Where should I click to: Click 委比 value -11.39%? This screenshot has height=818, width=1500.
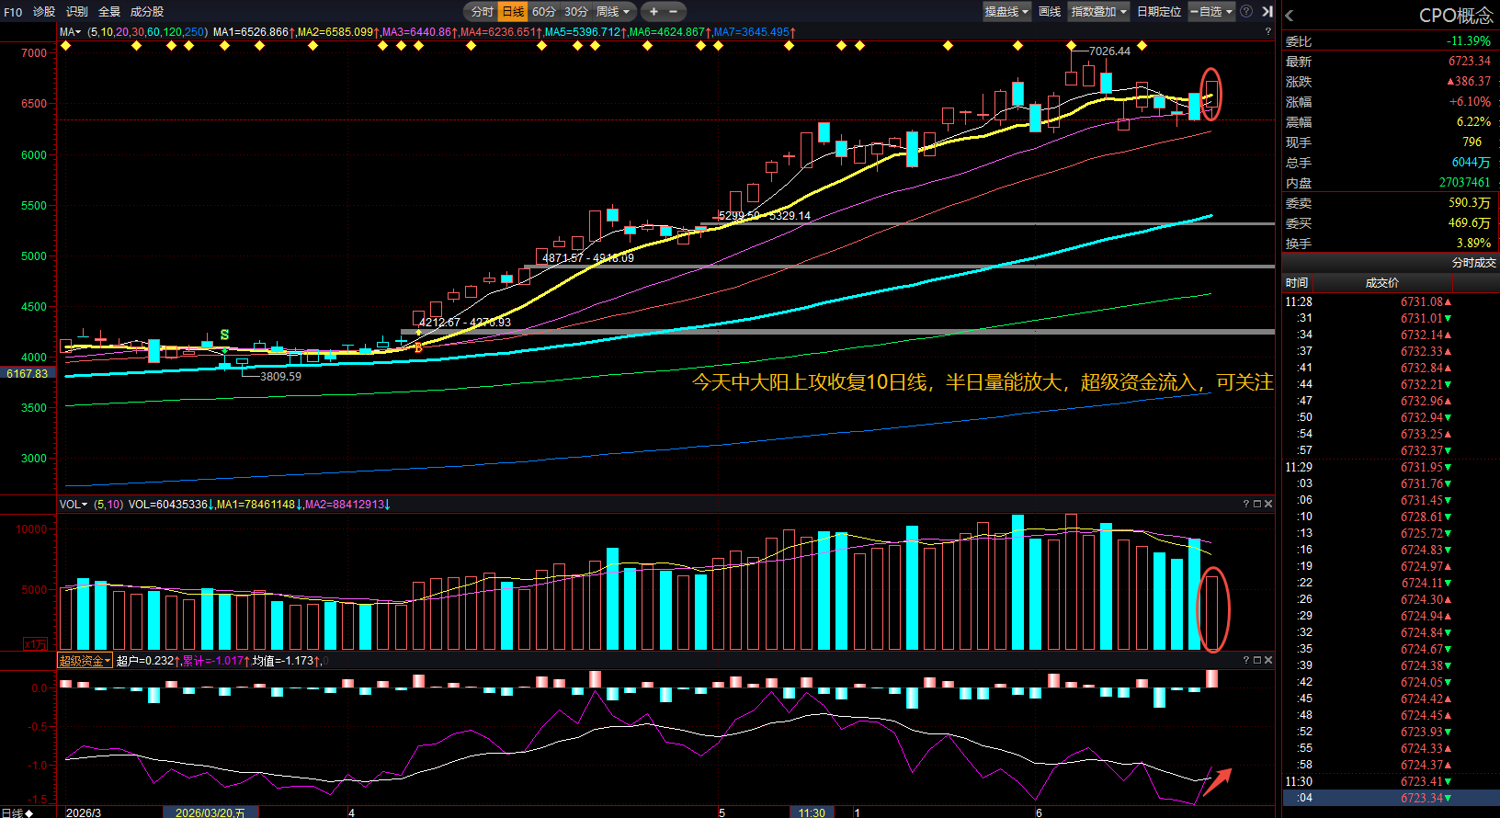(1469, 40)
